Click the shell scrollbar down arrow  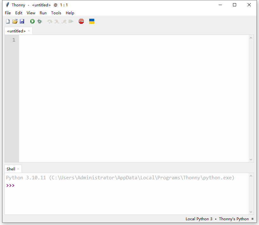point(251,212)
